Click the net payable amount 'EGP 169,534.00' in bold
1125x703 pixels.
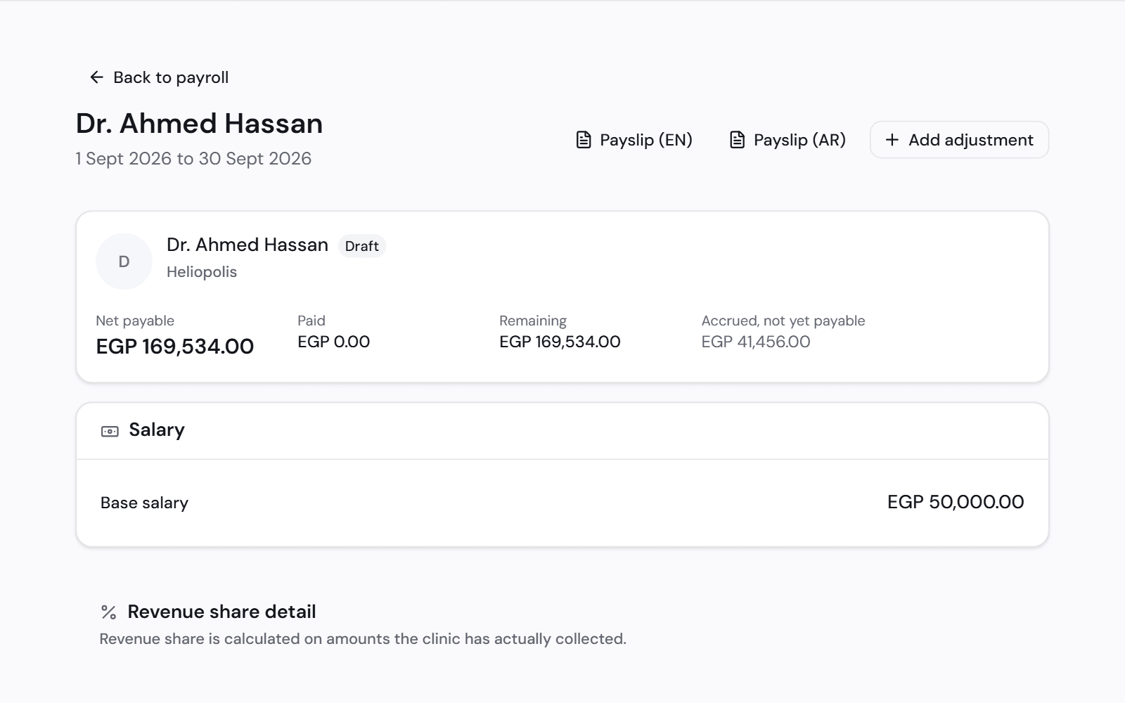pyautogui.click(x=175, y=347)
